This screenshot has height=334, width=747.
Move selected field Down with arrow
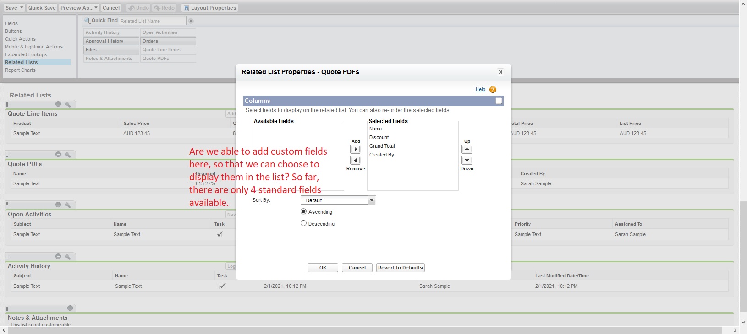467,160
